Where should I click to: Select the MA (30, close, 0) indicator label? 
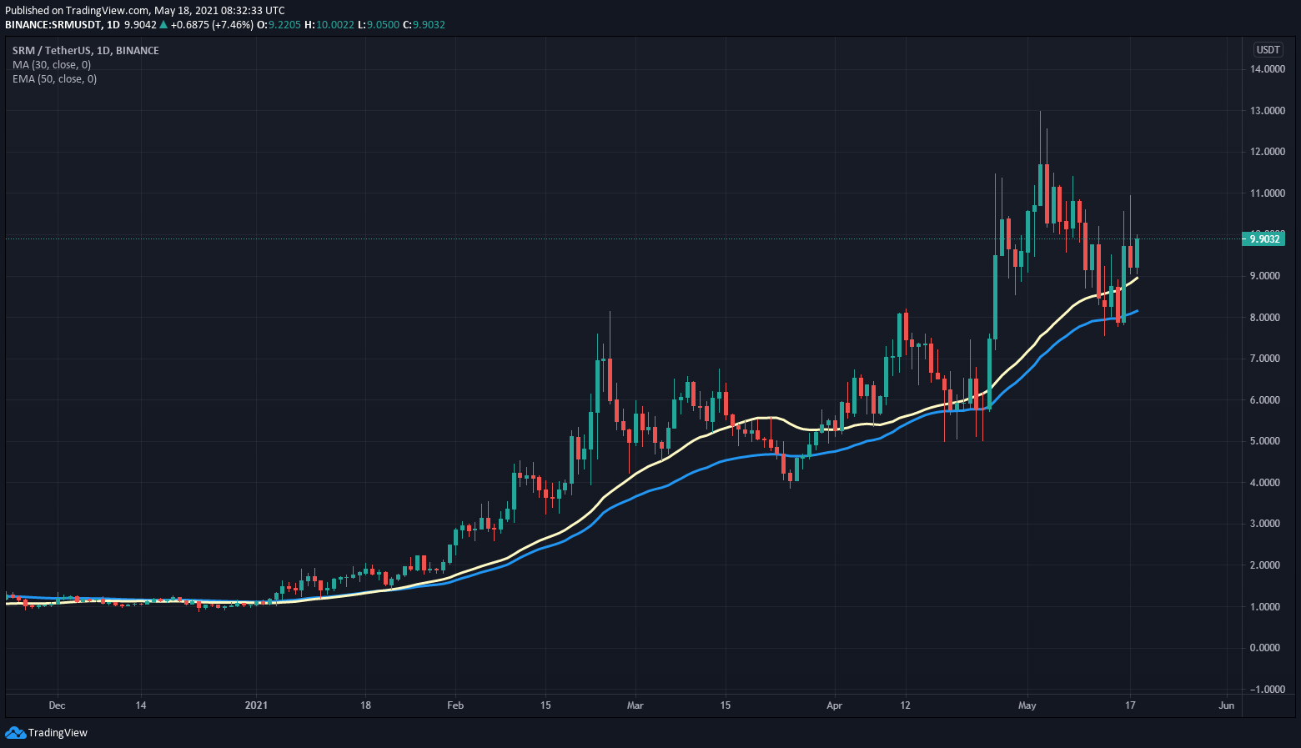[52, 64]
